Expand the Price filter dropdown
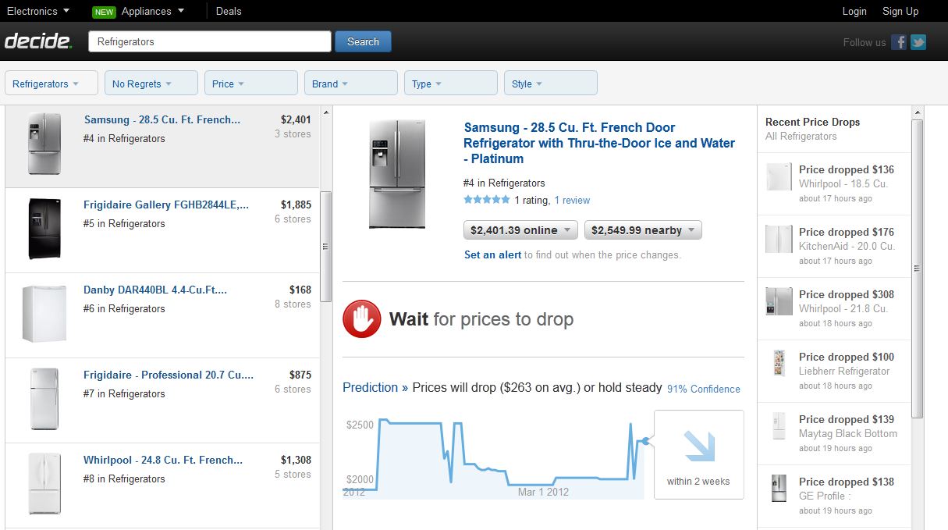The image size is (948, 530). [x=251, y=84]
